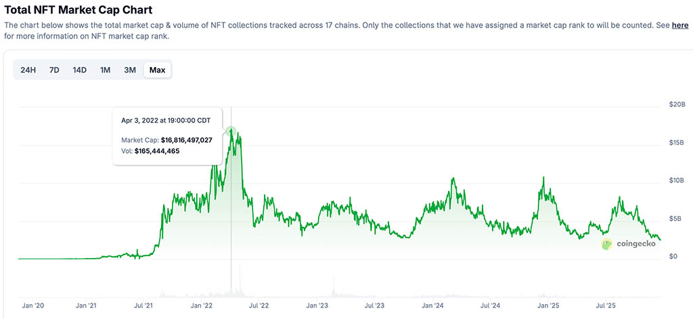Viewport: 693px width, 319px height.
Task: Switch chart to 7D range
Action: tap(54, 70)
